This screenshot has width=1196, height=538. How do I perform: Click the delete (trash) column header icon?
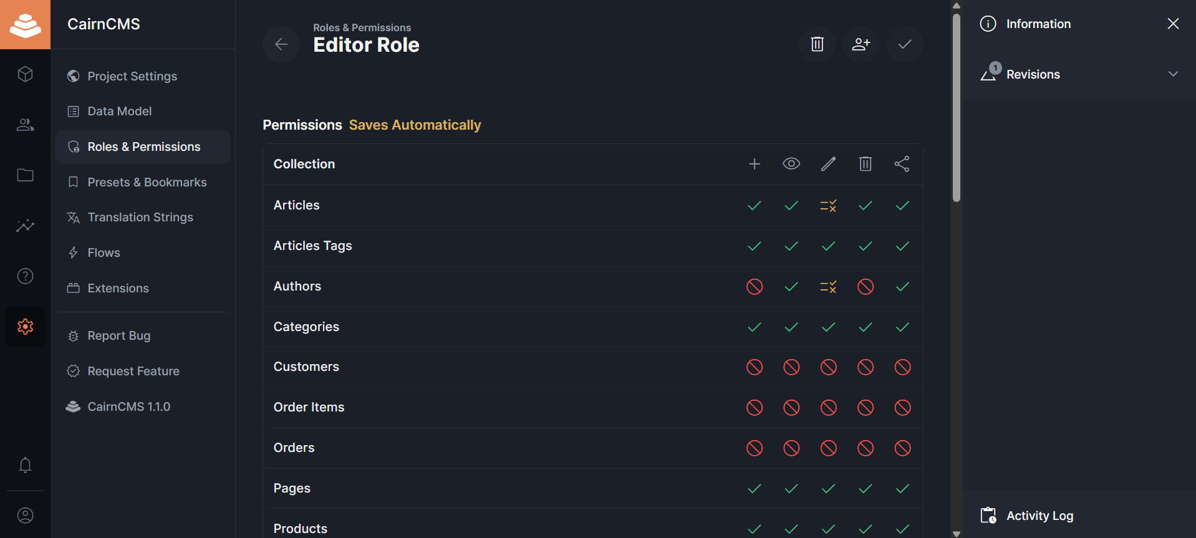[x=866, y=164]
